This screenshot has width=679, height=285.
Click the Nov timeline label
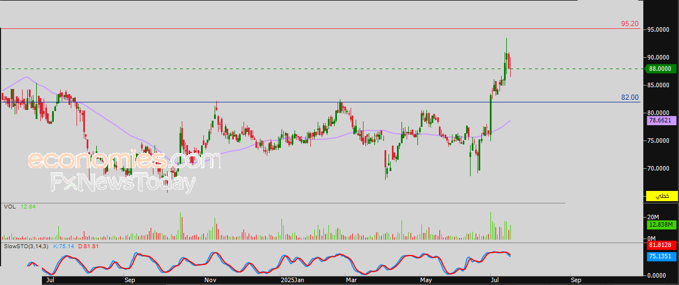[x=210, y=280]
